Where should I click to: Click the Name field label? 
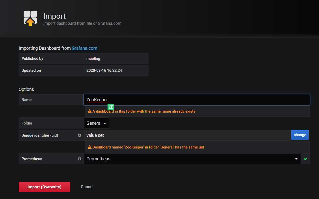[x=26, y=100]
